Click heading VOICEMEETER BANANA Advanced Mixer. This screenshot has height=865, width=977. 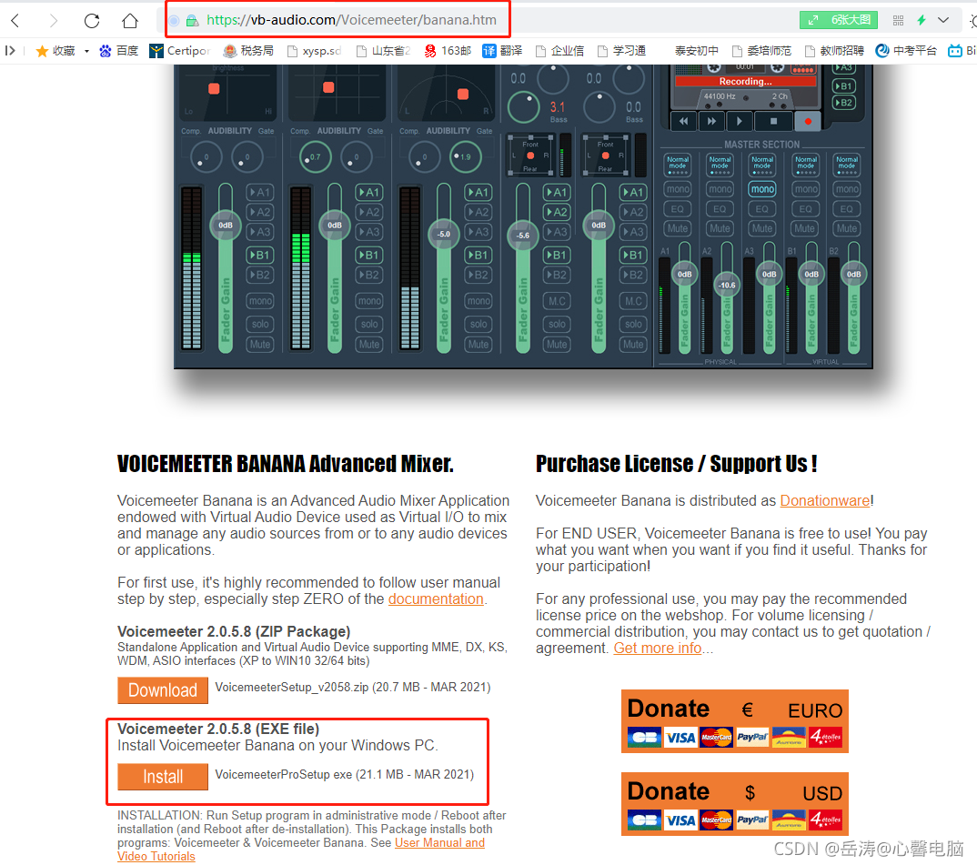[x=286, y=464]
